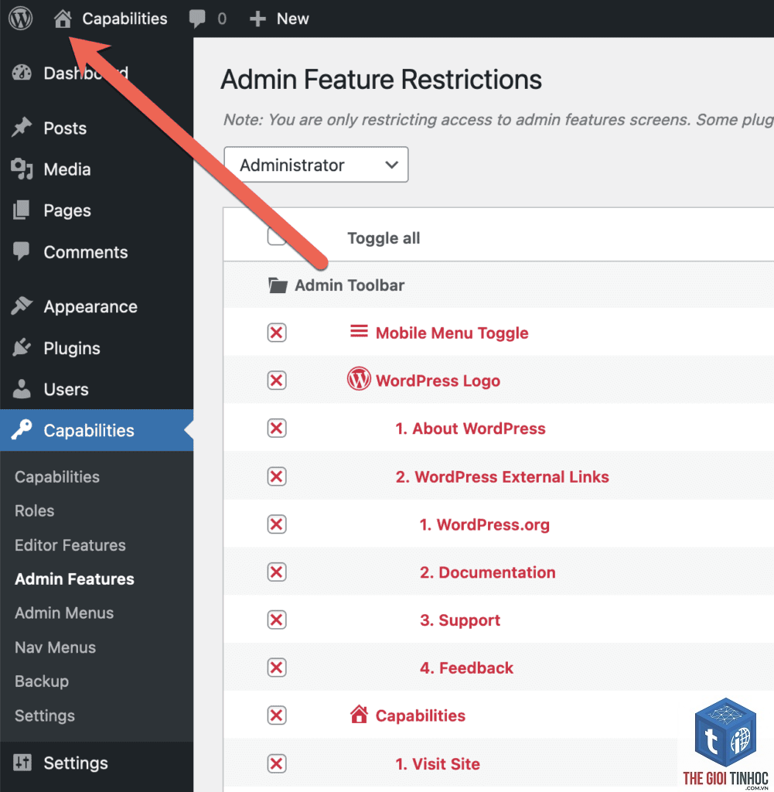Image resolution: width=774 pixels, height=792 pixels.
Task: Click the 1. Visit Site label
Action: click(x=438, y=763)
